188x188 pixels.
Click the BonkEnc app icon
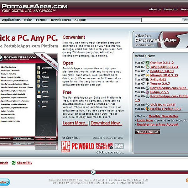pyautogui.click(x=147, y=71)
